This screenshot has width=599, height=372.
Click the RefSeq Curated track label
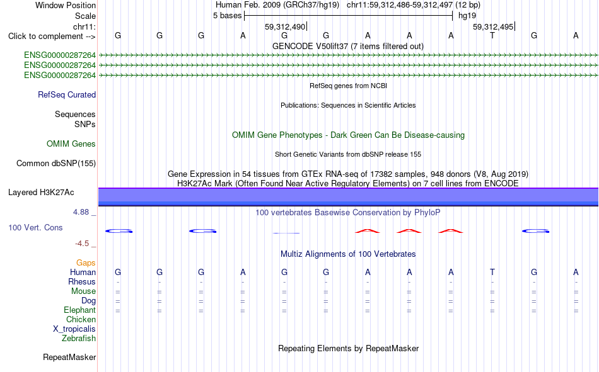pyautogui.click(x=67, y=94)
